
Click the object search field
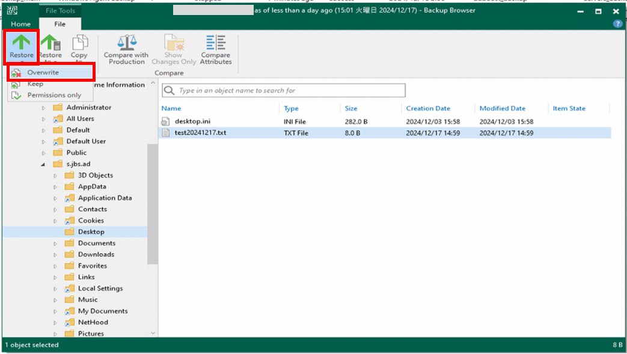click(x=284, y=90)
